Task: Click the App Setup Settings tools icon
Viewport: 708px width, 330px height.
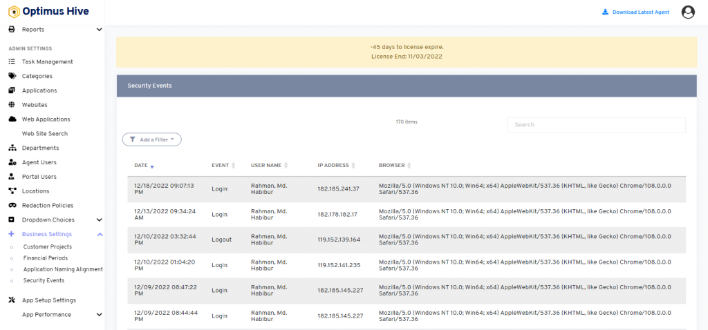Action: point(12,300)
